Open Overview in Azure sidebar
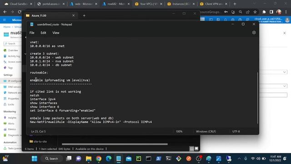Image resolution: width=291 pixels, height=164 pixels. pos(13,51)
